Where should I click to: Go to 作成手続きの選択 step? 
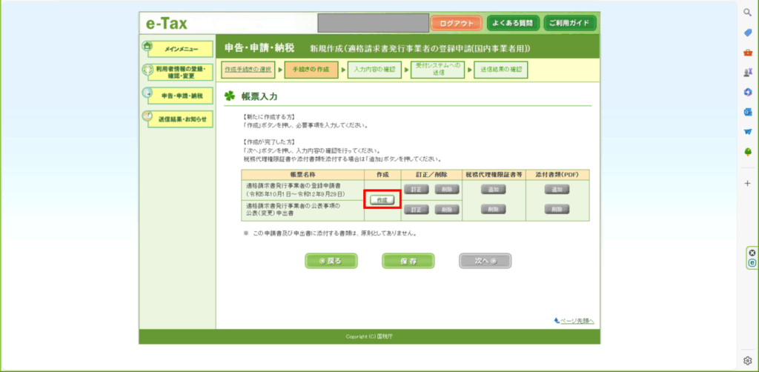pos(248,69)
